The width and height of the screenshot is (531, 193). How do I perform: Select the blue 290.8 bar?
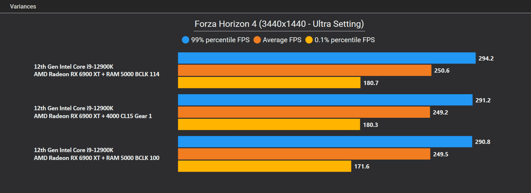[325, 142]
